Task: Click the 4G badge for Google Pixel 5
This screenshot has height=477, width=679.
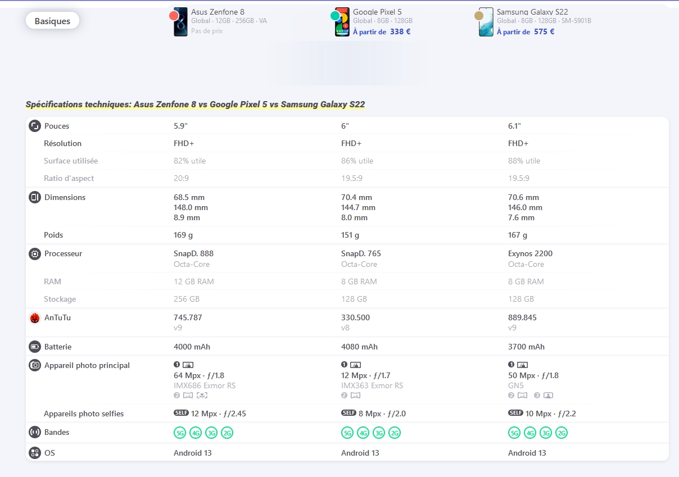Action: [x=363, y=433]
